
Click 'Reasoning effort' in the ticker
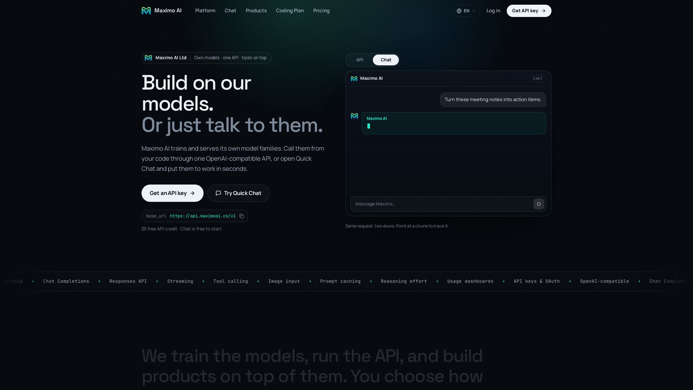click(x=404, y=281)
